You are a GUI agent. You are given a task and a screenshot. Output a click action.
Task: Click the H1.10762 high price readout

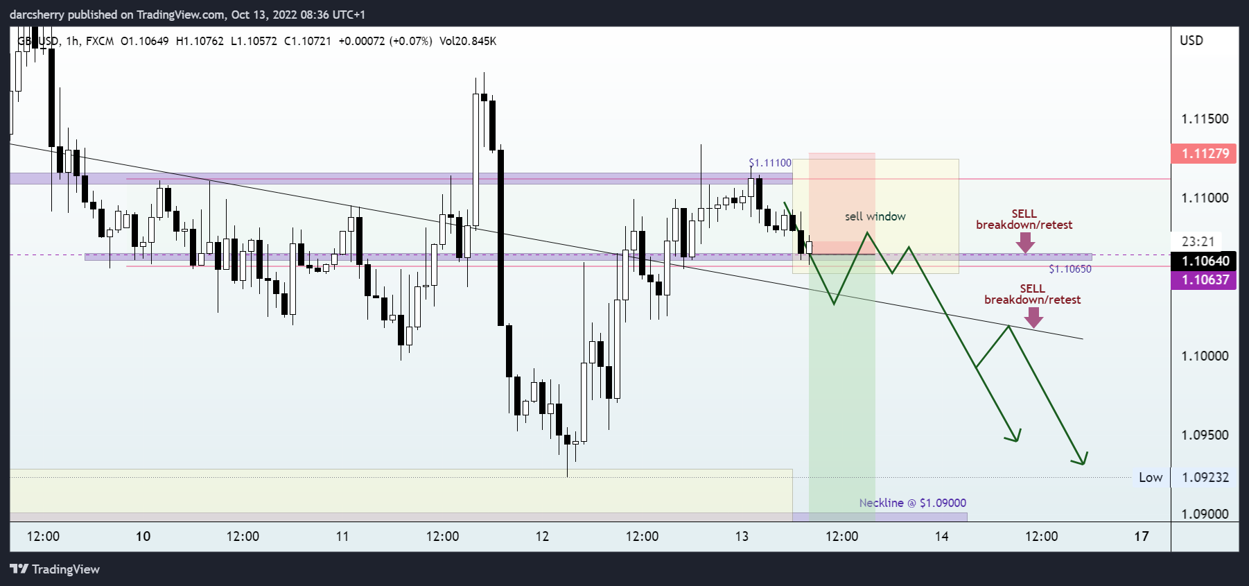pyautogui.click(x=200, y=41)
